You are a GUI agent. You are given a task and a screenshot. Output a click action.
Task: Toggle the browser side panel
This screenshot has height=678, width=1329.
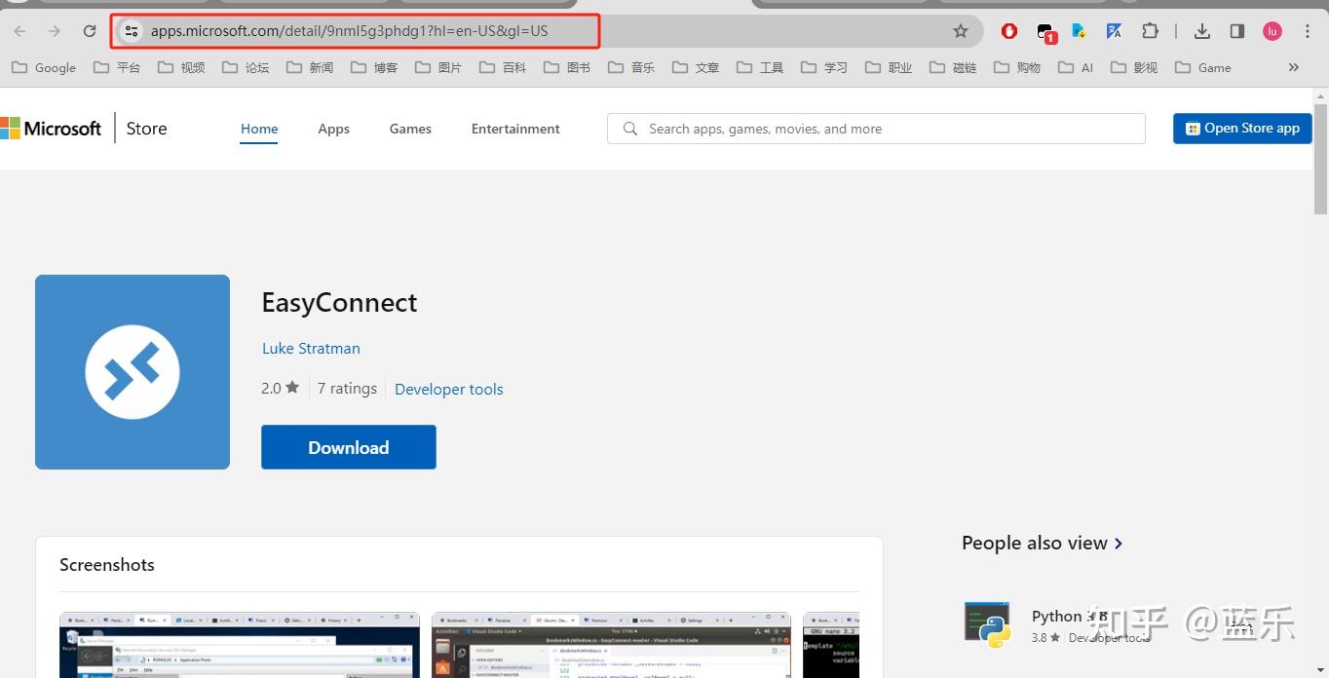[x=1236, y=30]
